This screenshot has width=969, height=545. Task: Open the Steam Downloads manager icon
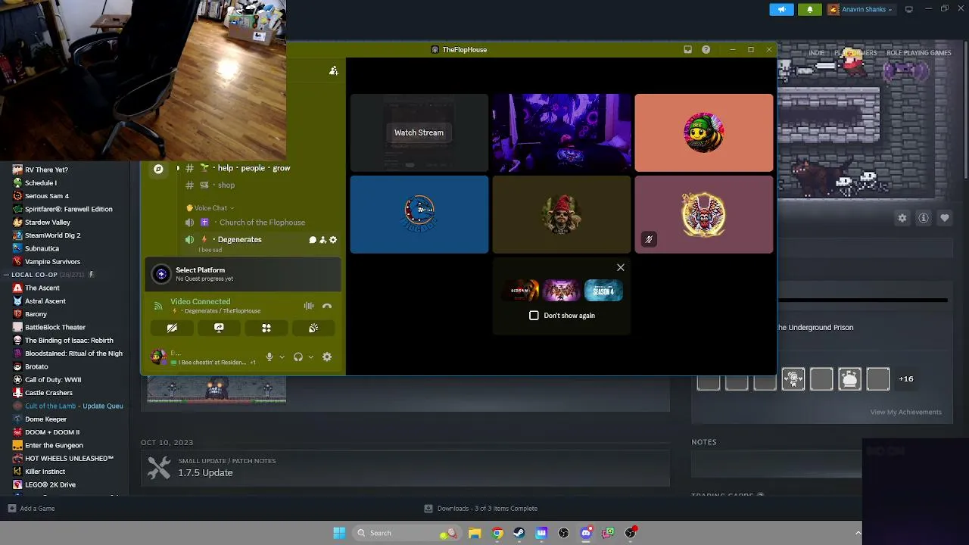point(428,509)
